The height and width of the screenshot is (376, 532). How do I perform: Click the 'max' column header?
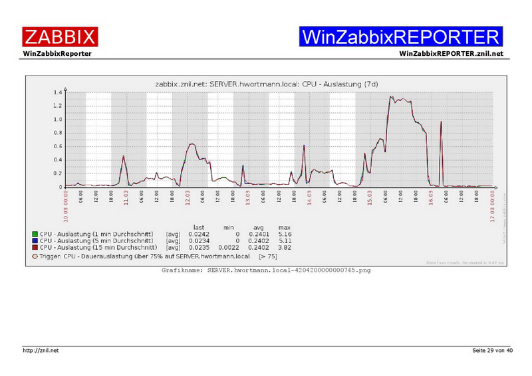(285, 227)
